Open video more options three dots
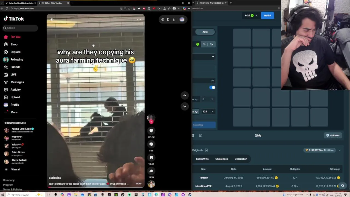The height and width of the screenshot is (197, 350). tap(139, 19)
